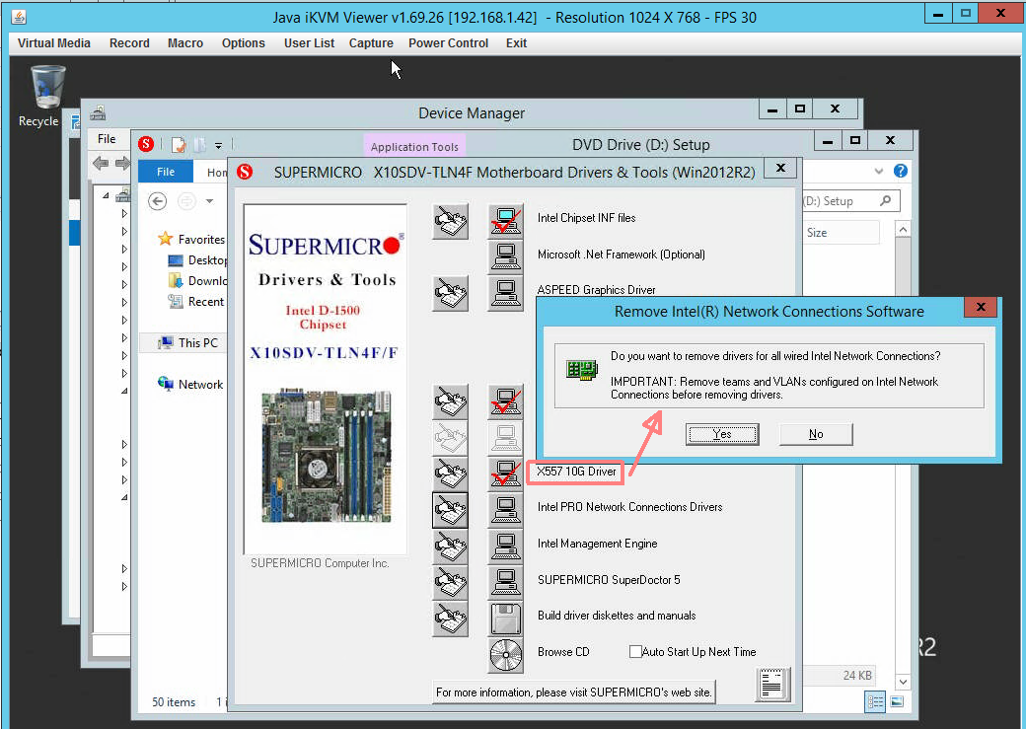
Task: Click the Browse CD disc icon
Action: click(506, 655)
